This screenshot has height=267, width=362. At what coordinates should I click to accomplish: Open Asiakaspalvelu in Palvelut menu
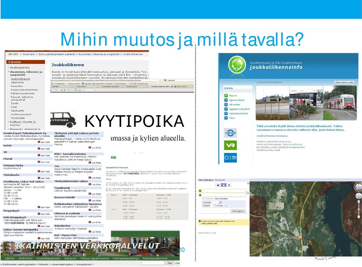coord(20,68)
